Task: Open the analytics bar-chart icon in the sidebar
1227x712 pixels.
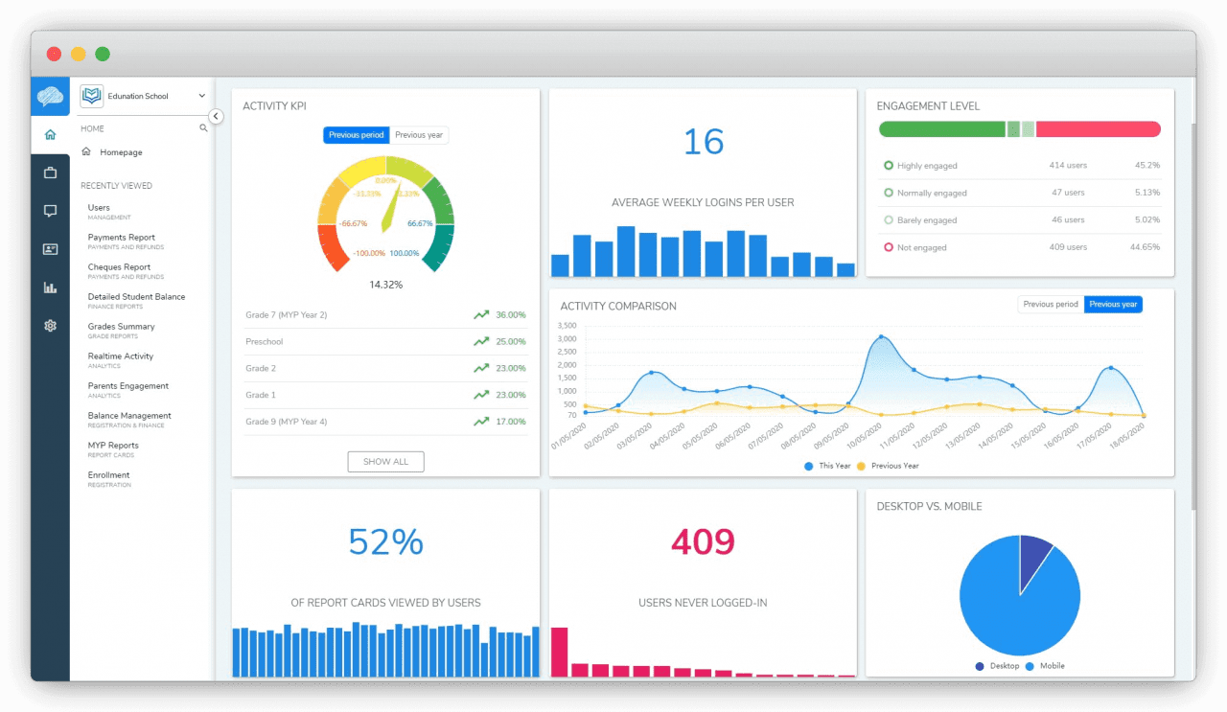Action: tap(50, 287)
